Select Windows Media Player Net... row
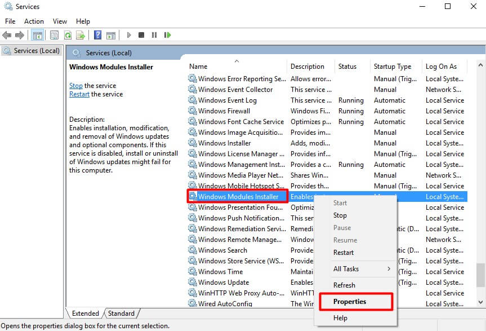The image size is (486, 331). (x=327, y=175)
